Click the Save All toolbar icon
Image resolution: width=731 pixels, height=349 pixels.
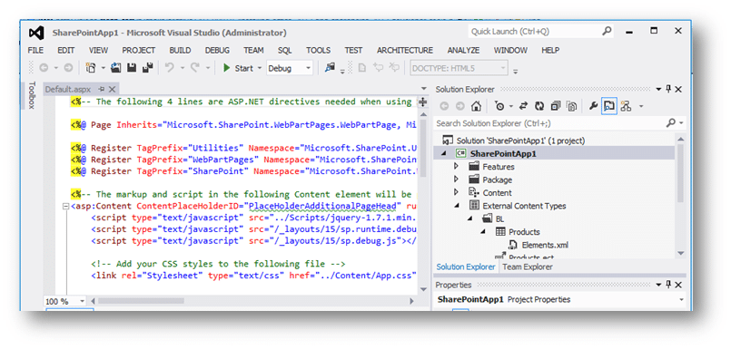coord(148,68)
